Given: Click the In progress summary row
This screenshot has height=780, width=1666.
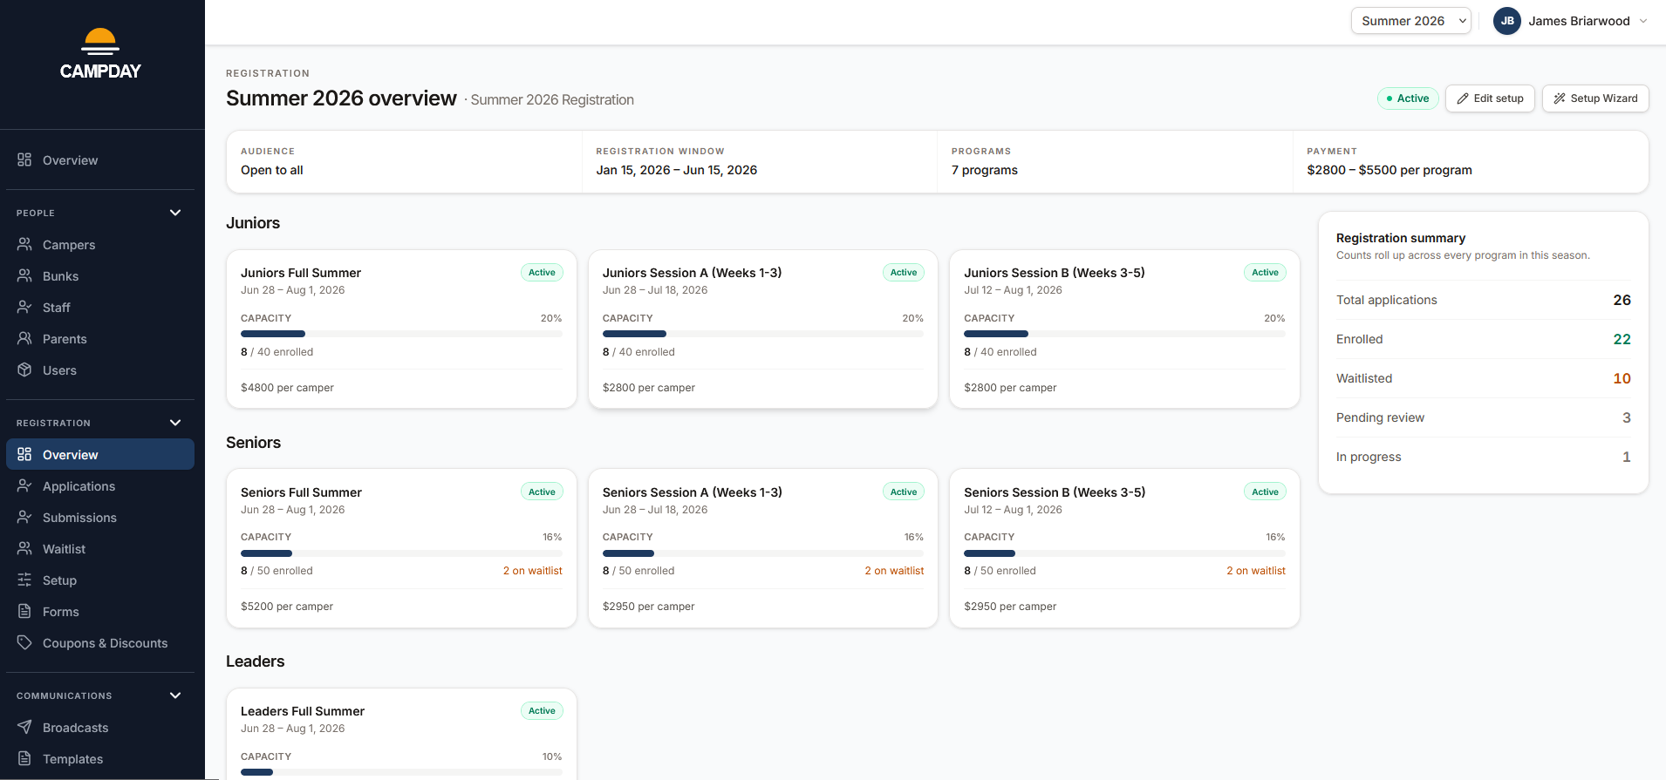Looking at the screenshot, I should [x=1483, y=457].
